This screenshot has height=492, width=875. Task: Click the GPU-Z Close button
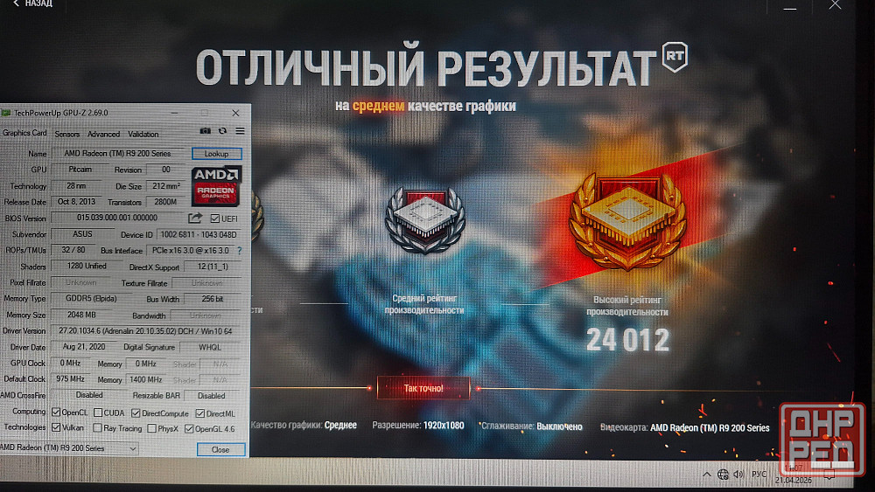click(x=220, y=450)
